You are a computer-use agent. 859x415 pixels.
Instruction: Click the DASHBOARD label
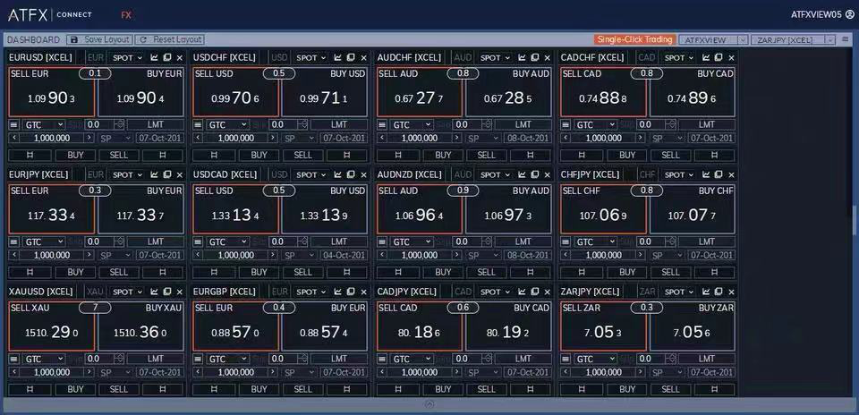33,39
